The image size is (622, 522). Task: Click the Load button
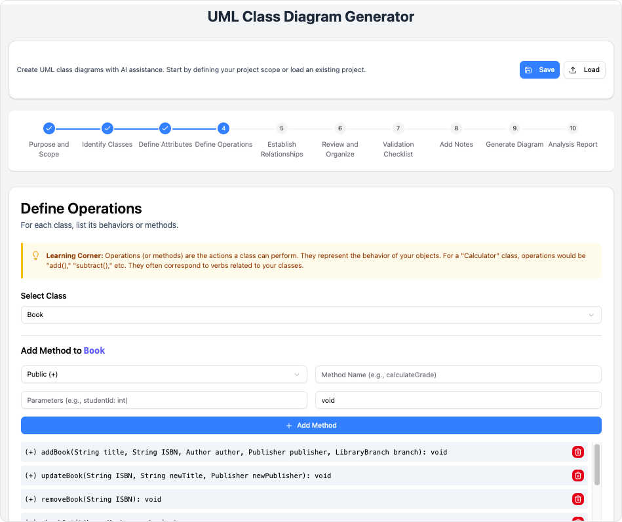coord(585,70)
